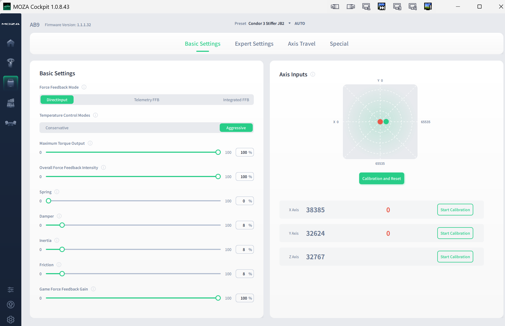The width and height of the screenshot is (505, 326).
Task: Open the sliders adjustment icon in sidebar
Action: (11, 290)
